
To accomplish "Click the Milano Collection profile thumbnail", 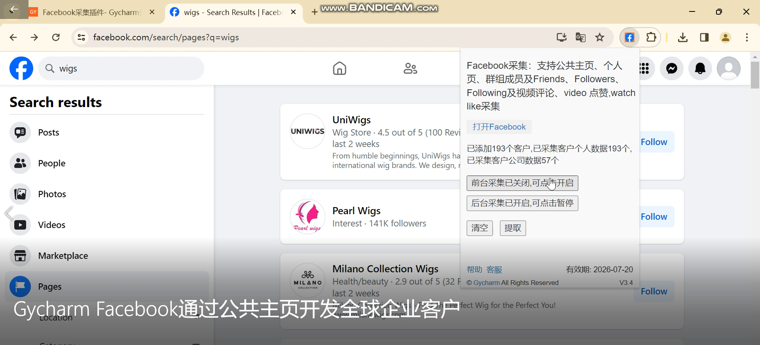I will (x=308, y=281).
